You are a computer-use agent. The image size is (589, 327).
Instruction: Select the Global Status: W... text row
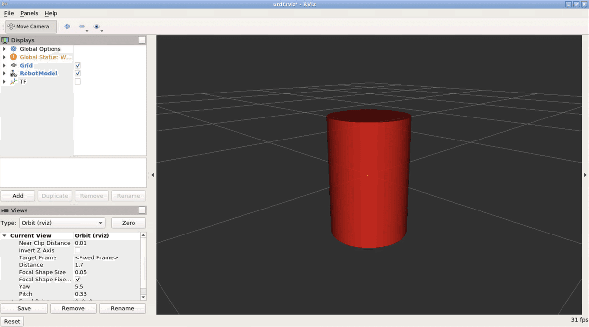(46, 57)
